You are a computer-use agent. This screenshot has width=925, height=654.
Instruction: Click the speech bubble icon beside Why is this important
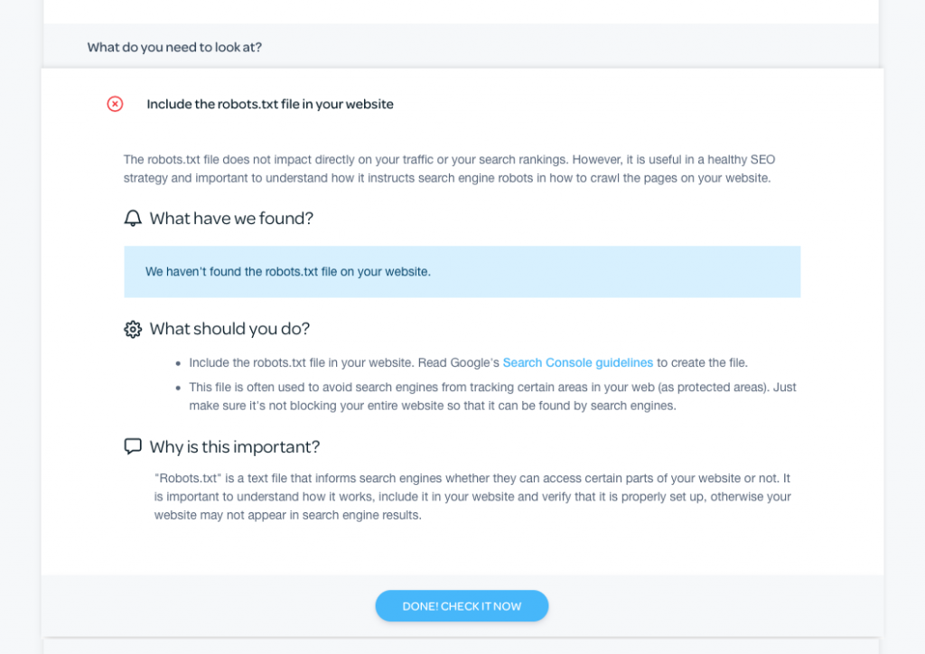(x=133, y=446)
